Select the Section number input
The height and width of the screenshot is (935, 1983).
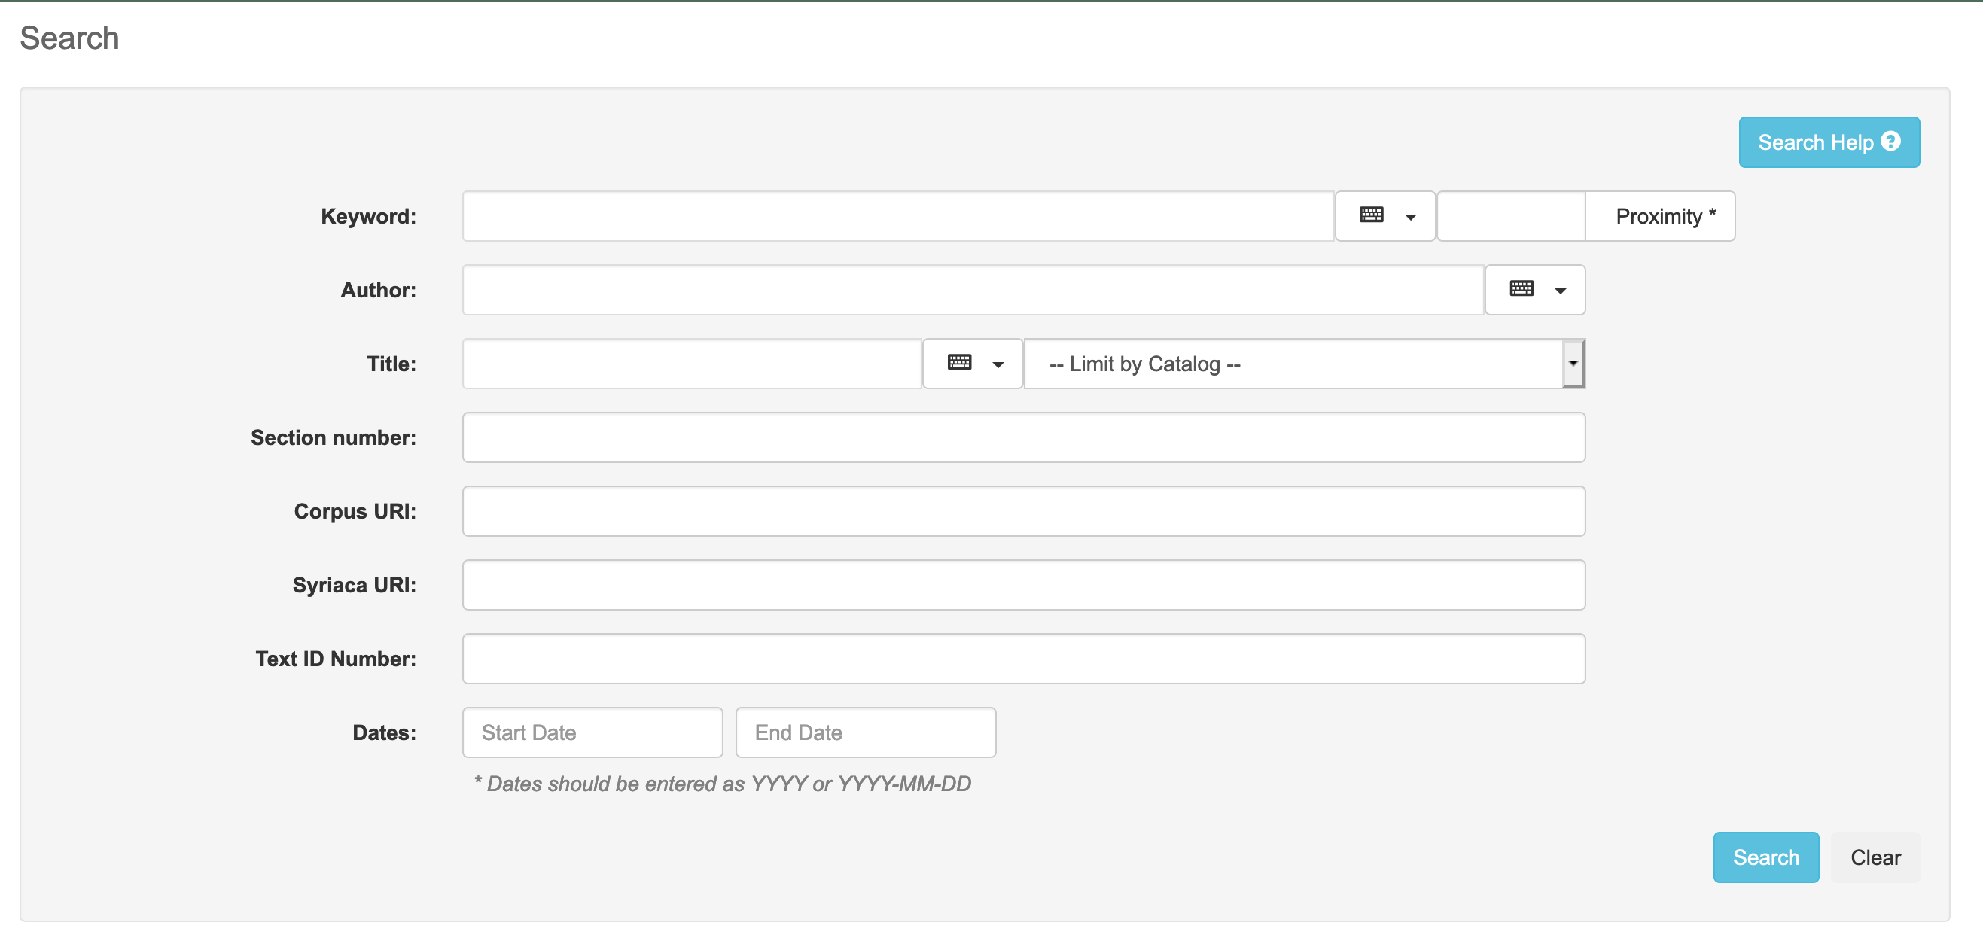1023,437
